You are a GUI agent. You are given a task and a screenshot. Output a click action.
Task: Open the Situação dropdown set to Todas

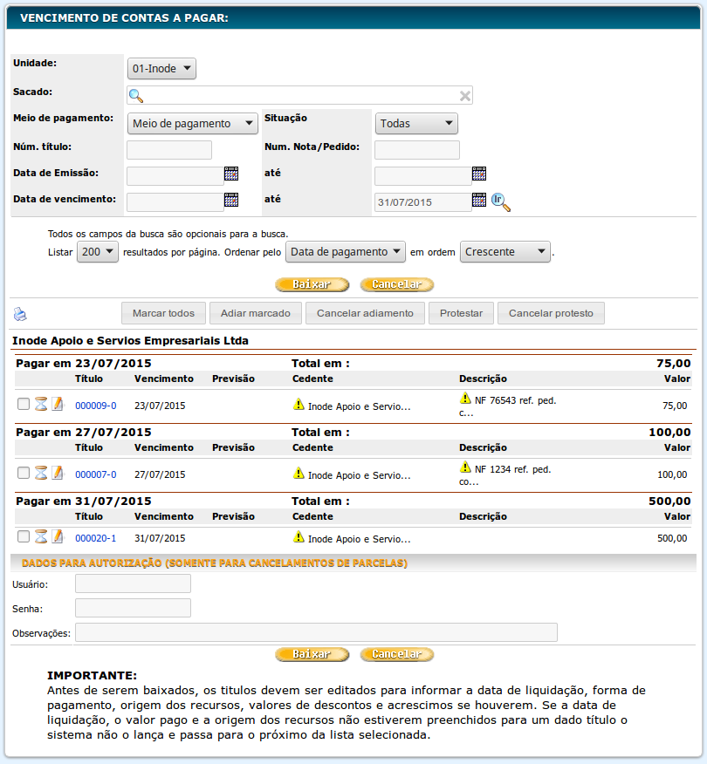coord(416,124)
